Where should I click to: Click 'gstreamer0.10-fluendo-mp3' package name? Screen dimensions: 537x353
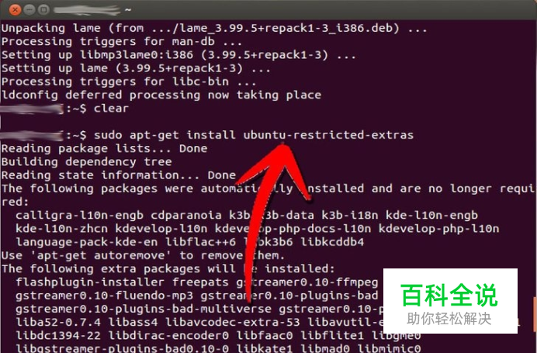click(x=105, y=296)
